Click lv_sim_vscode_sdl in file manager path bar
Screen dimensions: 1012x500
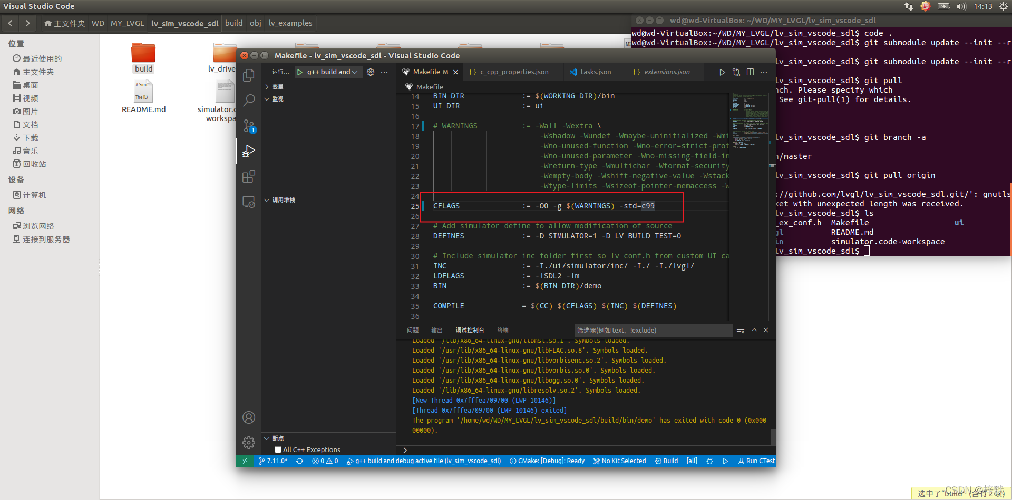184,23
